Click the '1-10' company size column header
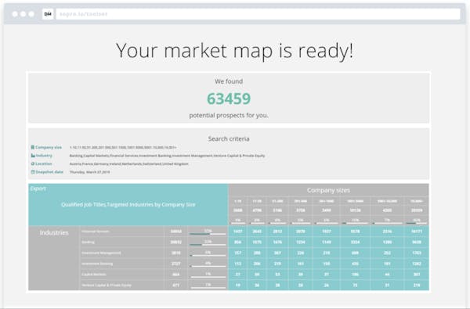This screenshot has height=309, width=470. pos(237,201)
